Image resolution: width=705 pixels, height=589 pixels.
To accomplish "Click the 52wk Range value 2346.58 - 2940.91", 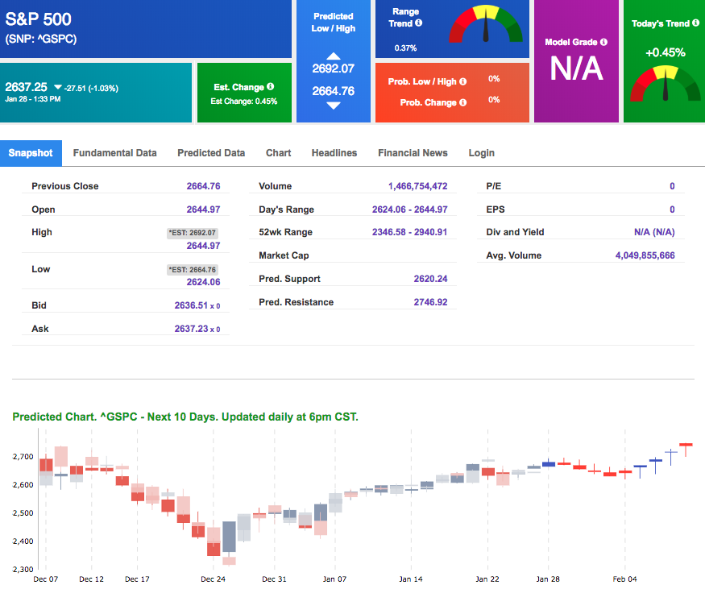I will click(x=409, y=232).
